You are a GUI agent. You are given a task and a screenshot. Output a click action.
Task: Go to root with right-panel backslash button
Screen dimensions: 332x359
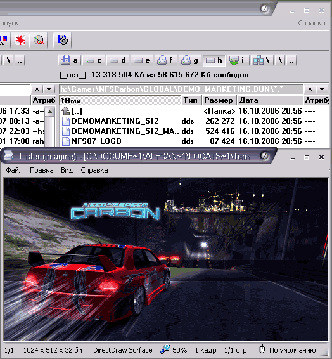pyautogui.click(x=280, y=60)
